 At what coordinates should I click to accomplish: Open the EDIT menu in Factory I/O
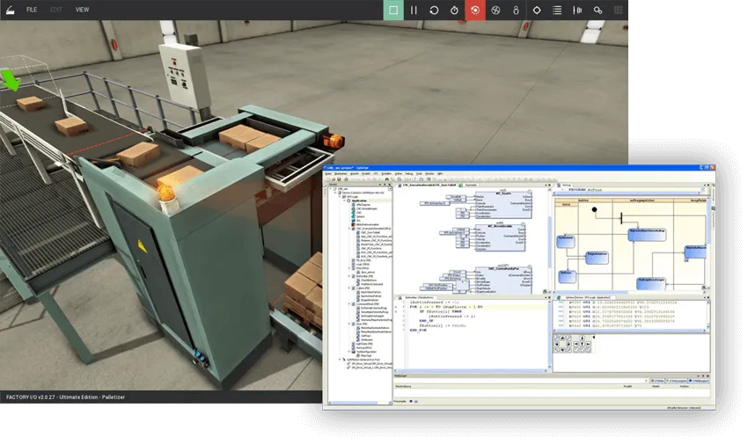[55, 10]
